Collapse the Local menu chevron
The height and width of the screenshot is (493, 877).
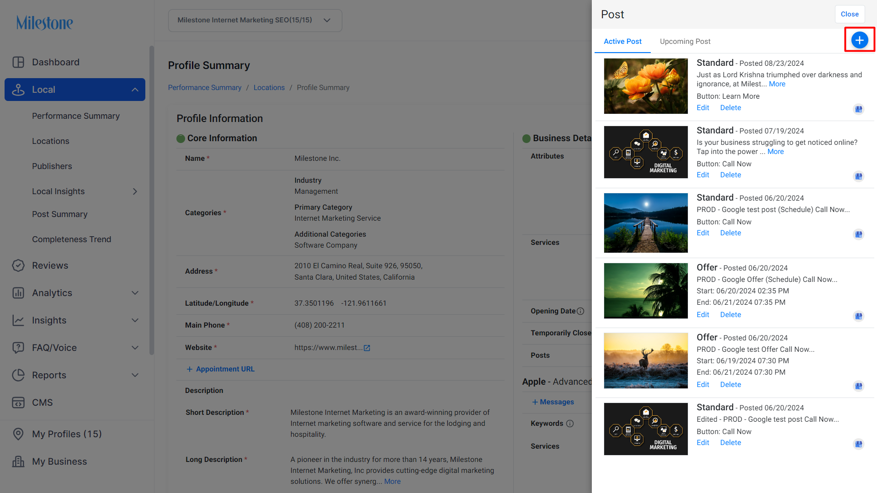click(135, 90)
